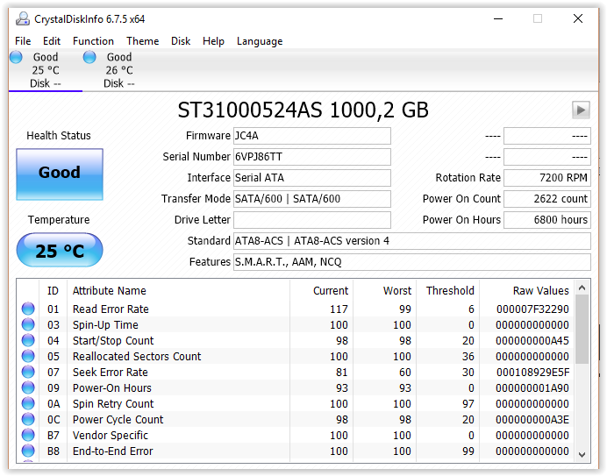Click the blue status orb of 25 °C disk
The width and height of the screenshot is (607, 476).
(16, 57)
